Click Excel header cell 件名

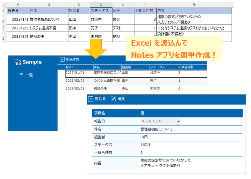pyautogui.click(x=49, y=11)
